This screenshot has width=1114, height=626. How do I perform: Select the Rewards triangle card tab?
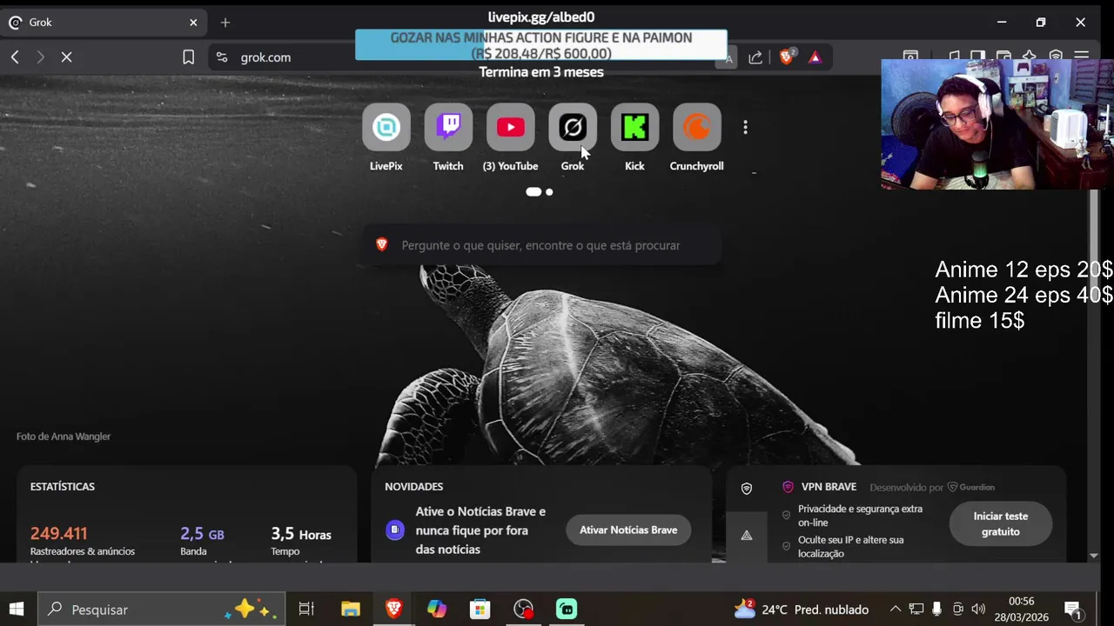click(x=746, y=536)
